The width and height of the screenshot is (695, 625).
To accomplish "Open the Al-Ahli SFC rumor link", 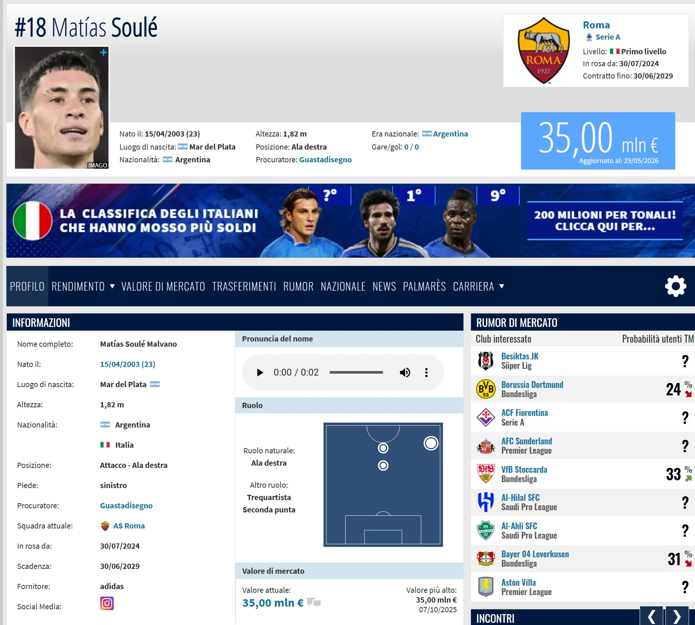I will coord(519,526).
